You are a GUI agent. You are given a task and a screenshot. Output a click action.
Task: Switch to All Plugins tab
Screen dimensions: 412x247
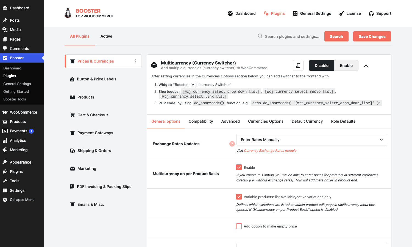pyautogui.click(x=80, y=36)
